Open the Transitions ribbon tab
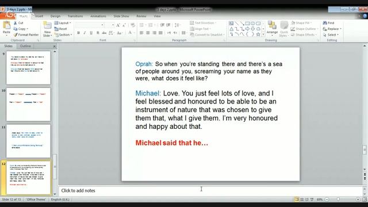368x207 pixels. 75,16
